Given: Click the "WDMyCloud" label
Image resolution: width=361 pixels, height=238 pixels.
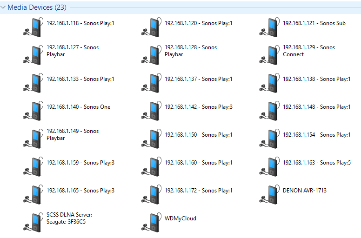Looking at the screenshot, I should coord(180,218).
